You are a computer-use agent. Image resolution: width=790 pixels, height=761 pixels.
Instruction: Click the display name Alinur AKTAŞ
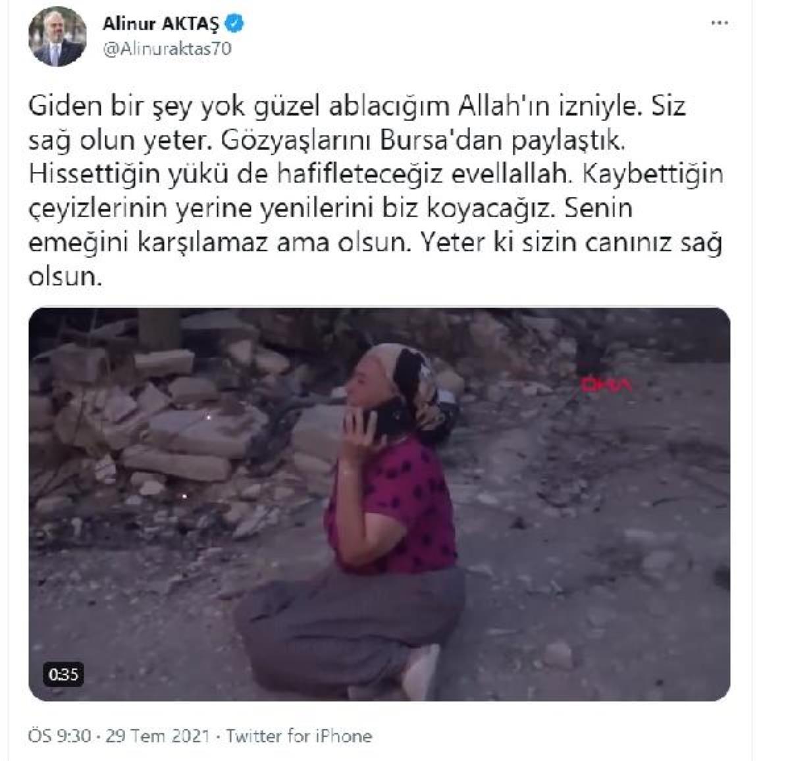tap(161, 24)
